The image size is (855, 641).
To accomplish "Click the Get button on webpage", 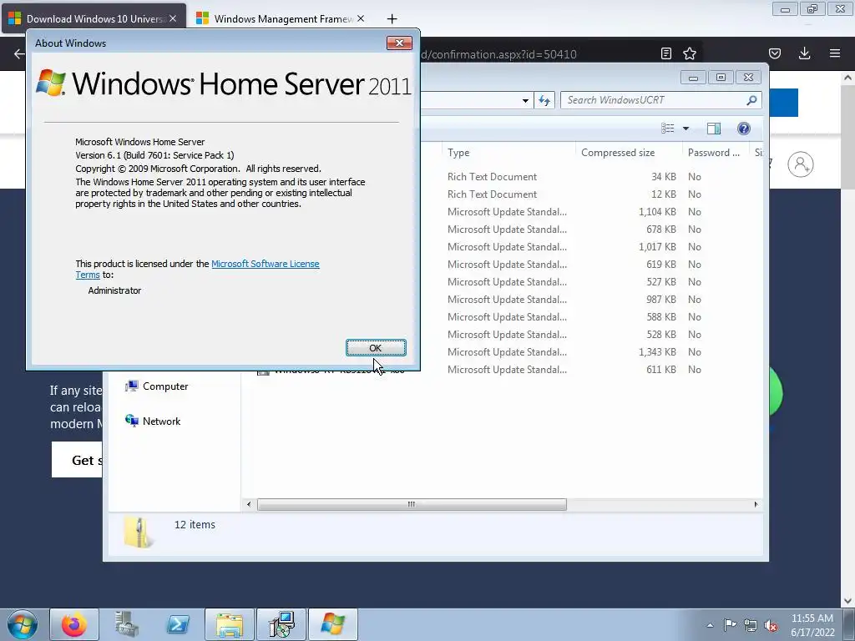I will click(78, 460).
